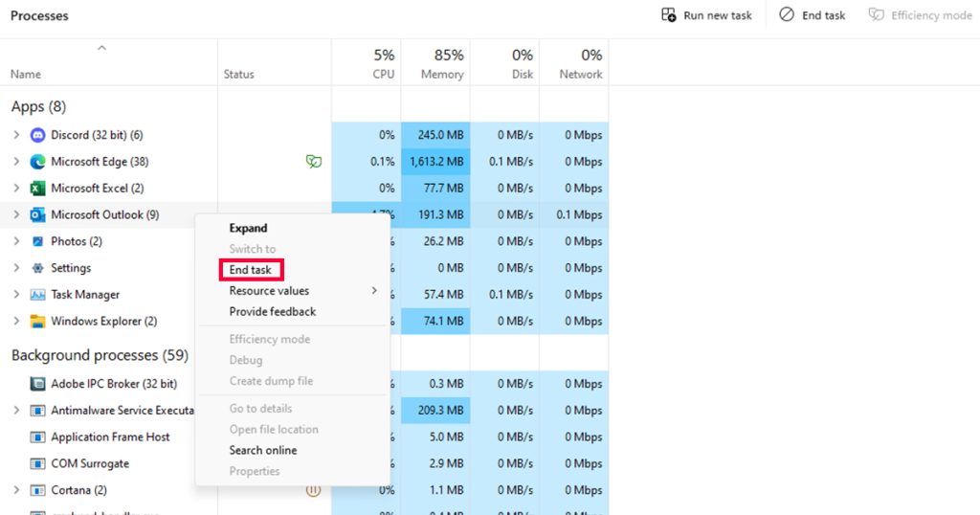
Task: Click the Windows Explorer folder icon
Action: 38,322
